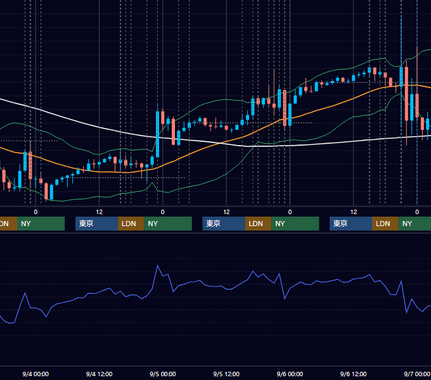This screenshot has width=431, height=380.
Task: Click the 9/6 12:00 date label
Action: 353,374
